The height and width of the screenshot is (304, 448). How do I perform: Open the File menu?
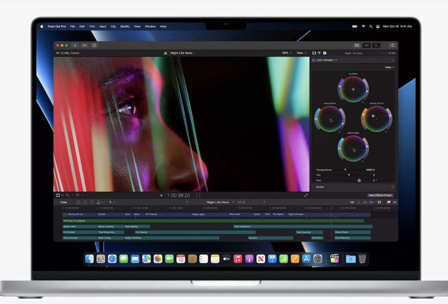click(72, 26)
